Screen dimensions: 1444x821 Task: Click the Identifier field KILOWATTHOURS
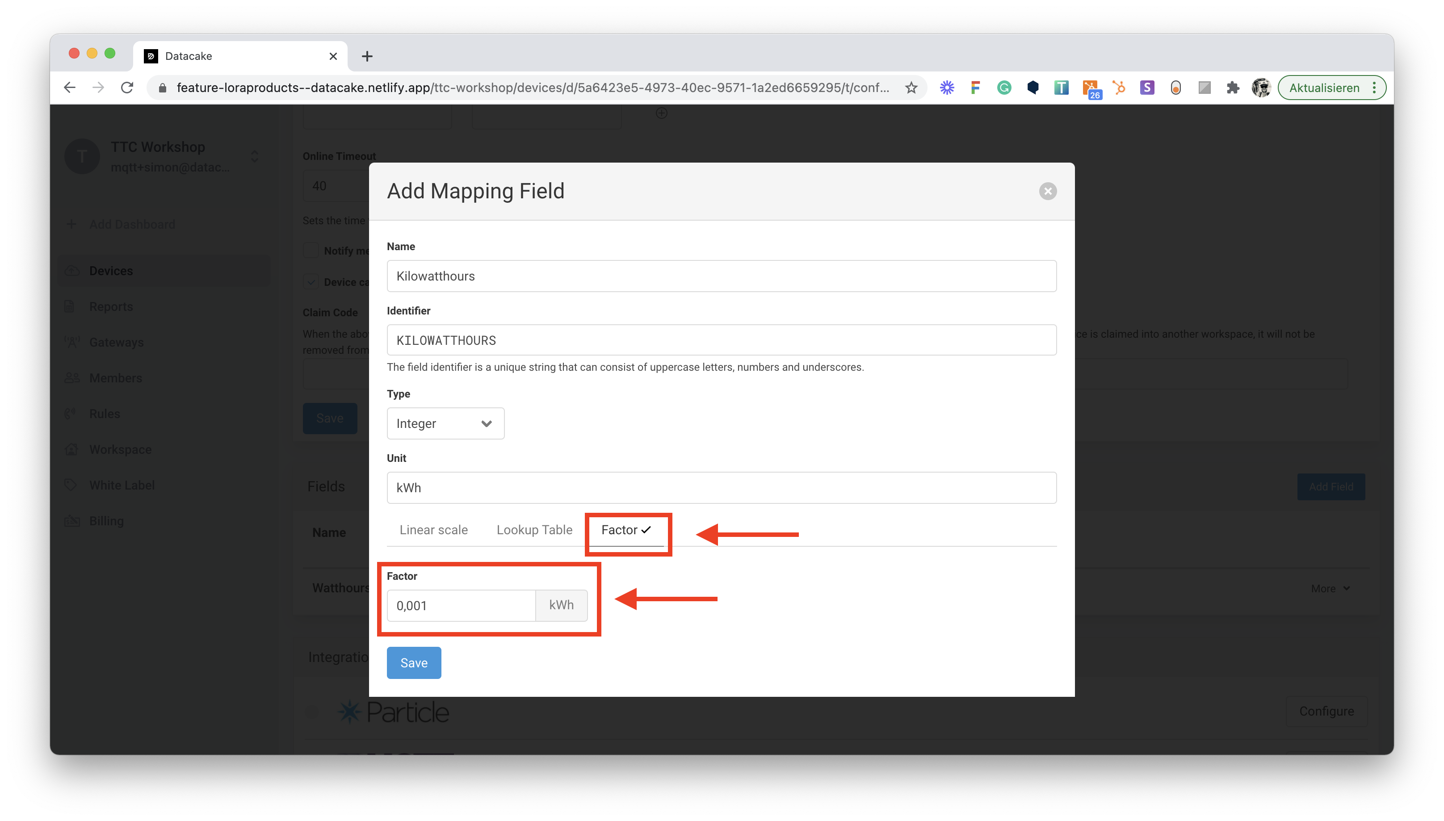[721, 340]
